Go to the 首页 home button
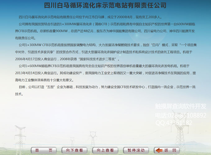Image resolution: width=211 pixels, height=155 pixels. [44, 150]
